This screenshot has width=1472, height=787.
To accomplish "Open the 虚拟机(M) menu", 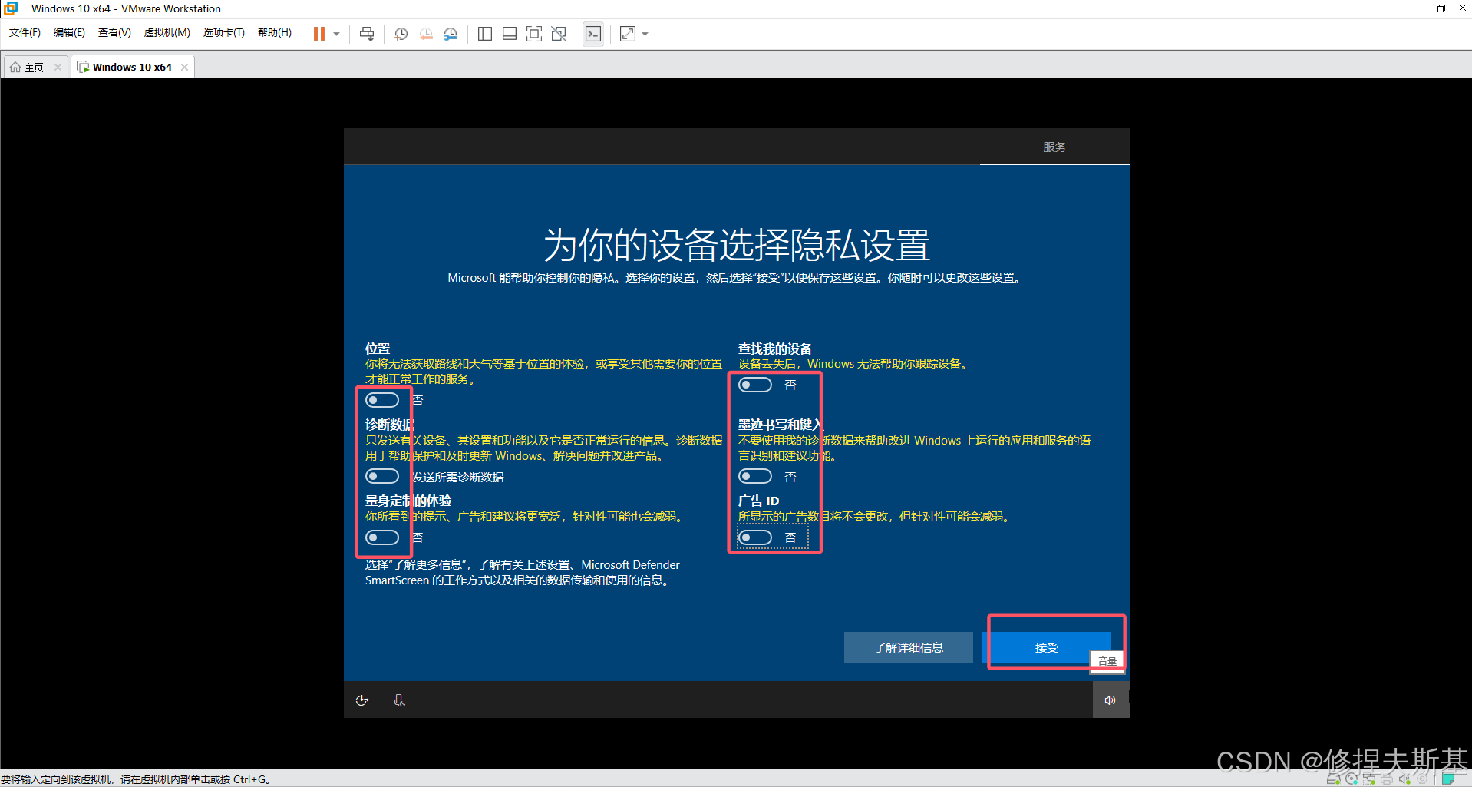I will tap(167, 32).
